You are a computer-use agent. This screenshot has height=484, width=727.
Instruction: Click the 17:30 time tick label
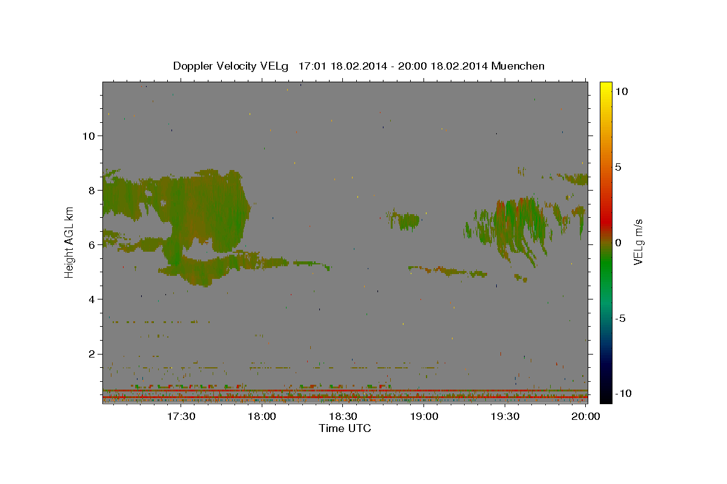point(181,416)
